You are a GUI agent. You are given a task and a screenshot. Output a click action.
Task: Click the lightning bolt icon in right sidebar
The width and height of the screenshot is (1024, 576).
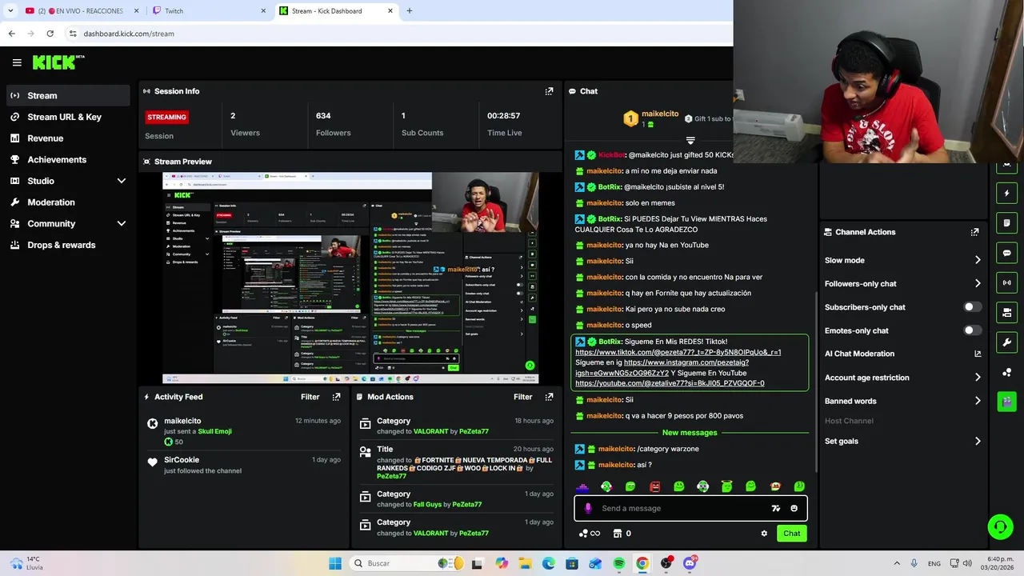tap(1006, 193)
